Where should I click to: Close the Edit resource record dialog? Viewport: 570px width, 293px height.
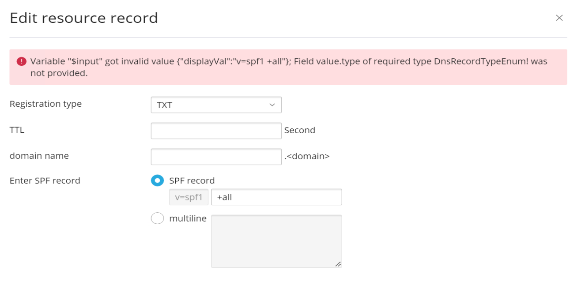click(x=559, y=18)
